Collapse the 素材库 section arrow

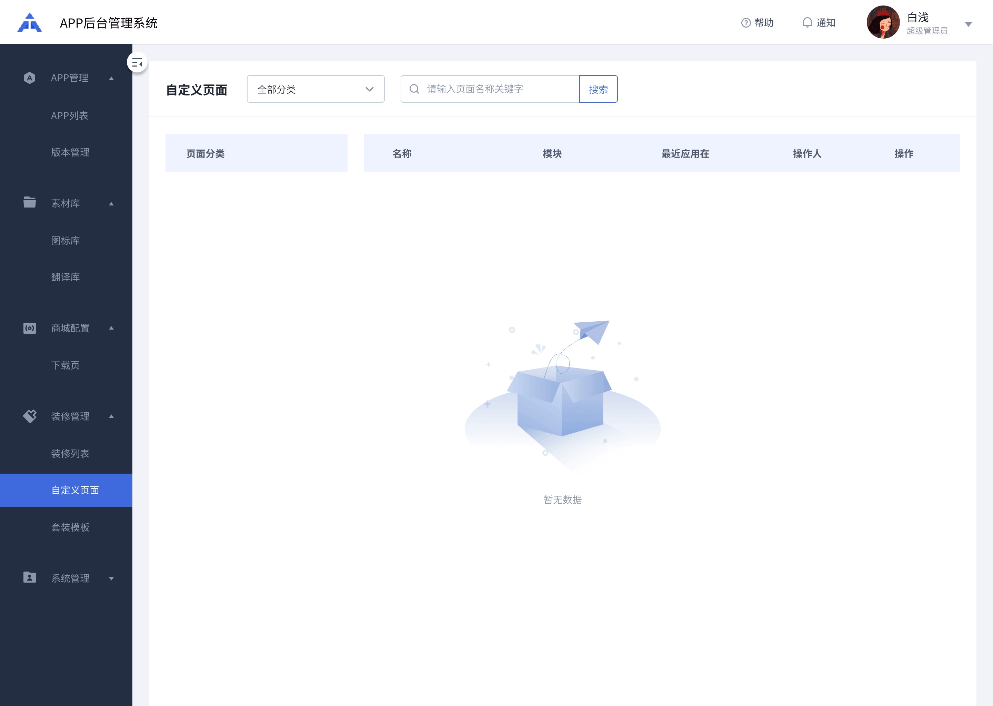point(111,203)
